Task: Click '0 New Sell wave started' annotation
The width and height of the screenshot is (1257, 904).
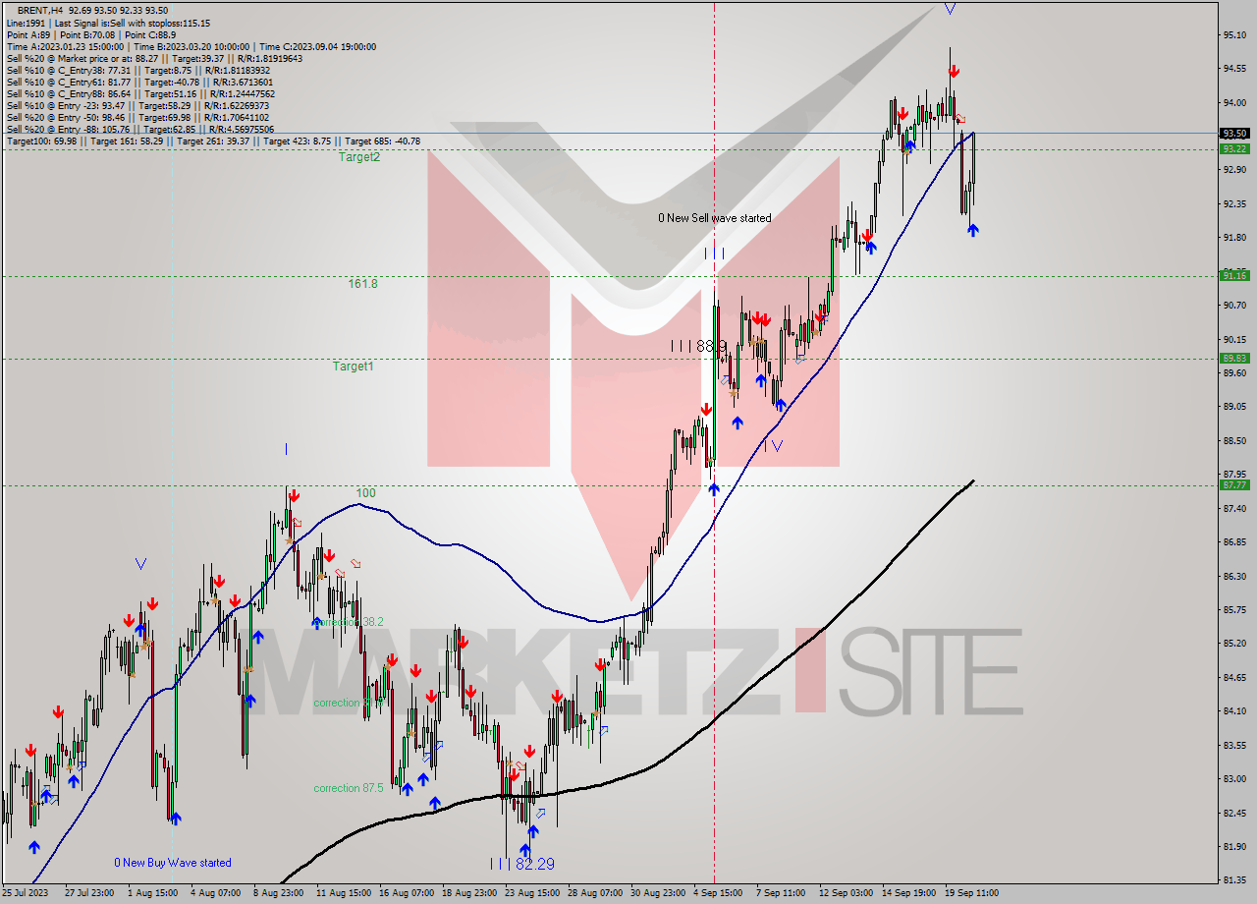Action: (x=715, y=218)
